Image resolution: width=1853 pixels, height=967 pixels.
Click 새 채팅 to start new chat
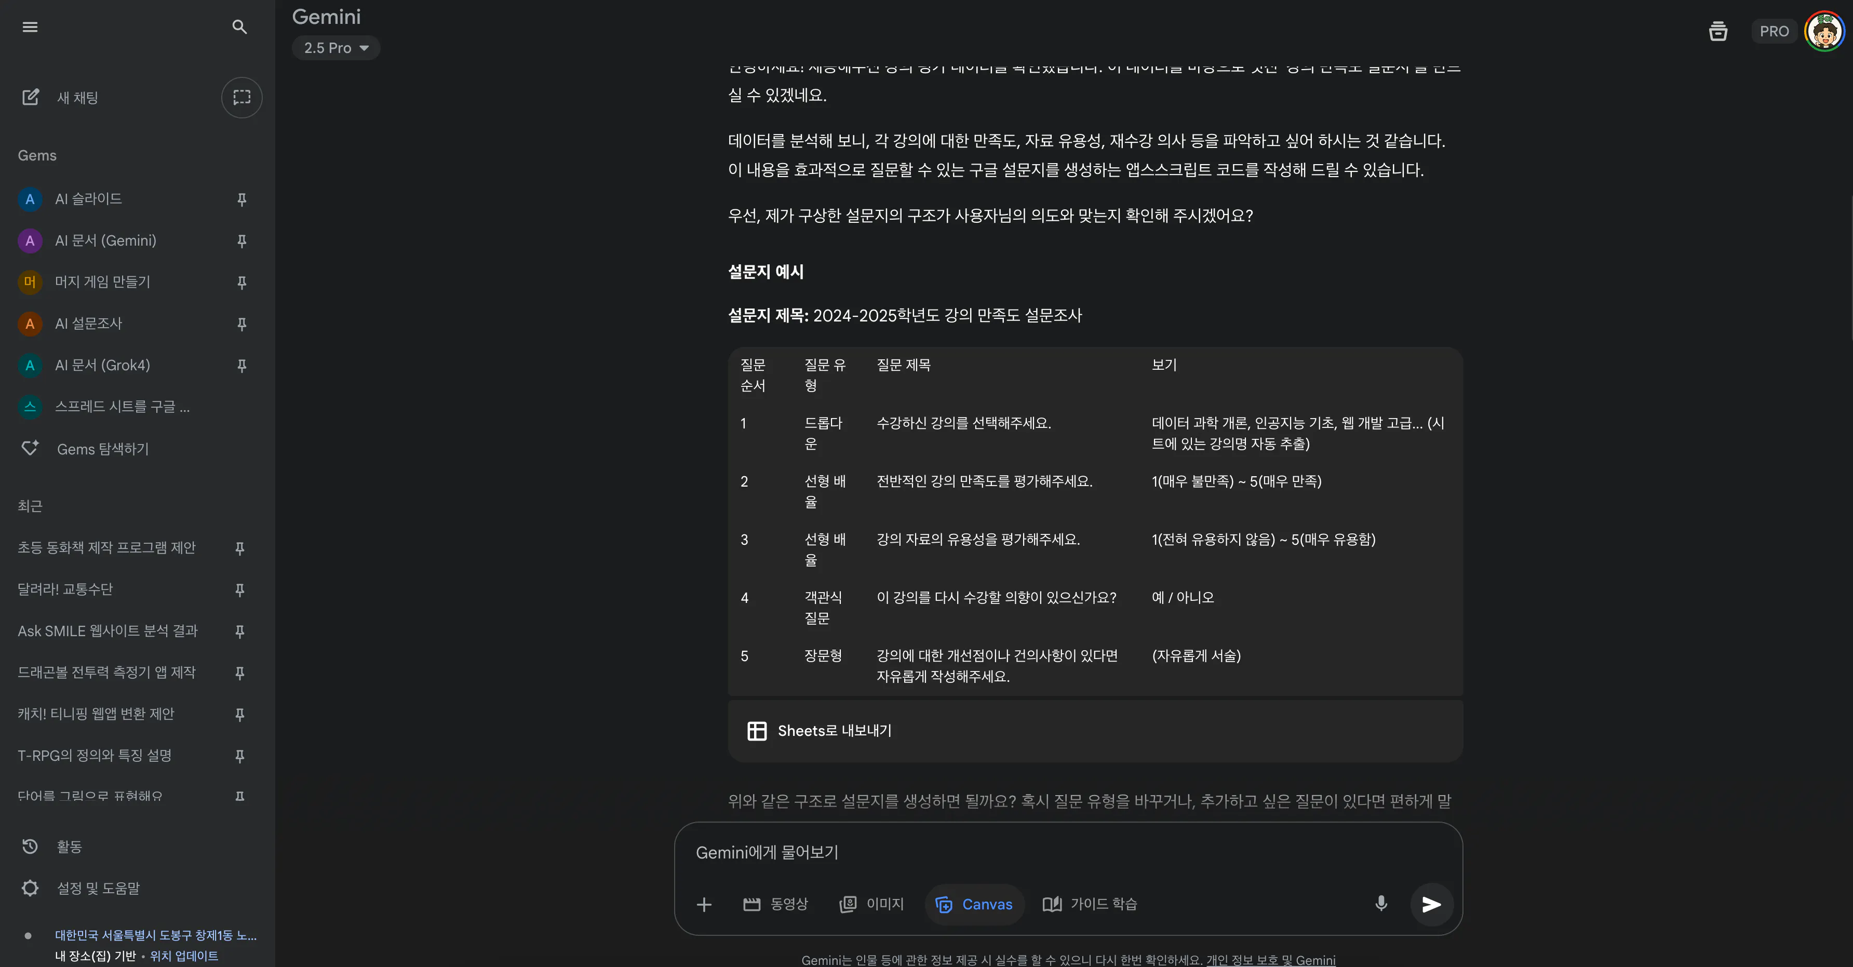pyautogui.click(x=77, y=97)
